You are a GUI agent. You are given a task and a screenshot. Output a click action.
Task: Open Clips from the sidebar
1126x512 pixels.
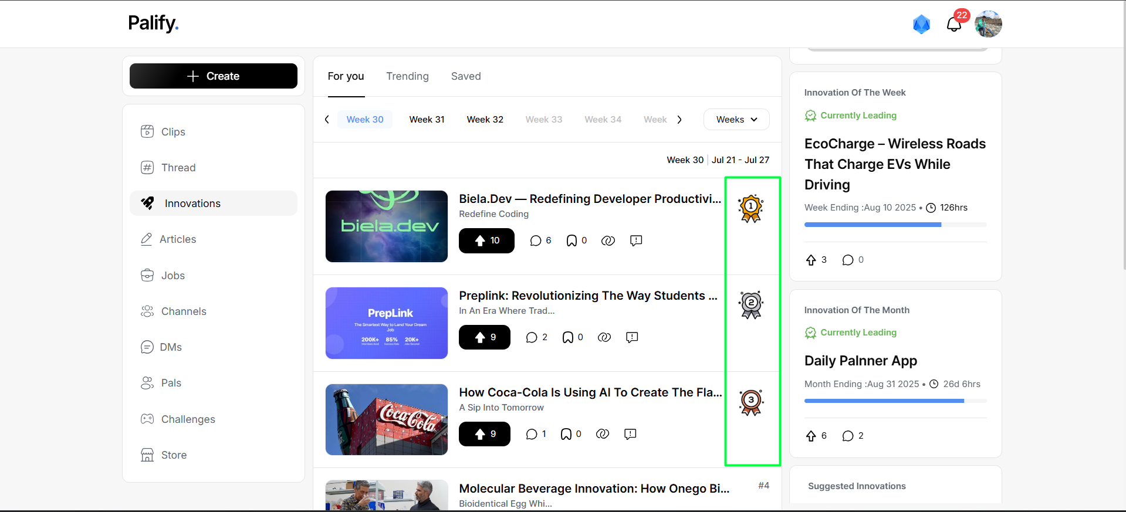[214, 132]
